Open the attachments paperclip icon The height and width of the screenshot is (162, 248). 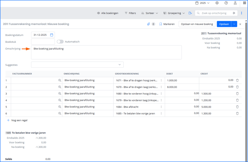pyautogui.click(x=148, y=24)
